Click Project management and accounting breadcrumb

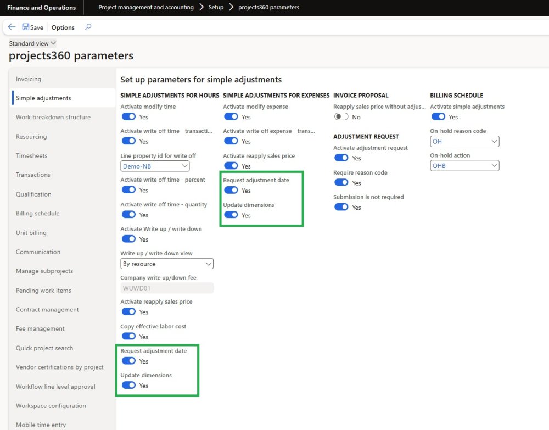tap(146, 8)
